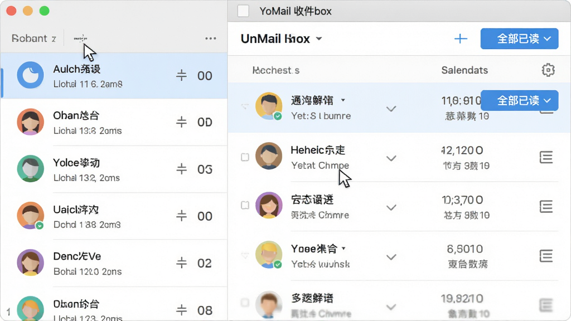The image size is (571, 321).
Task: Click the Bobant z sidebar header tab
Action: point(33,38)
